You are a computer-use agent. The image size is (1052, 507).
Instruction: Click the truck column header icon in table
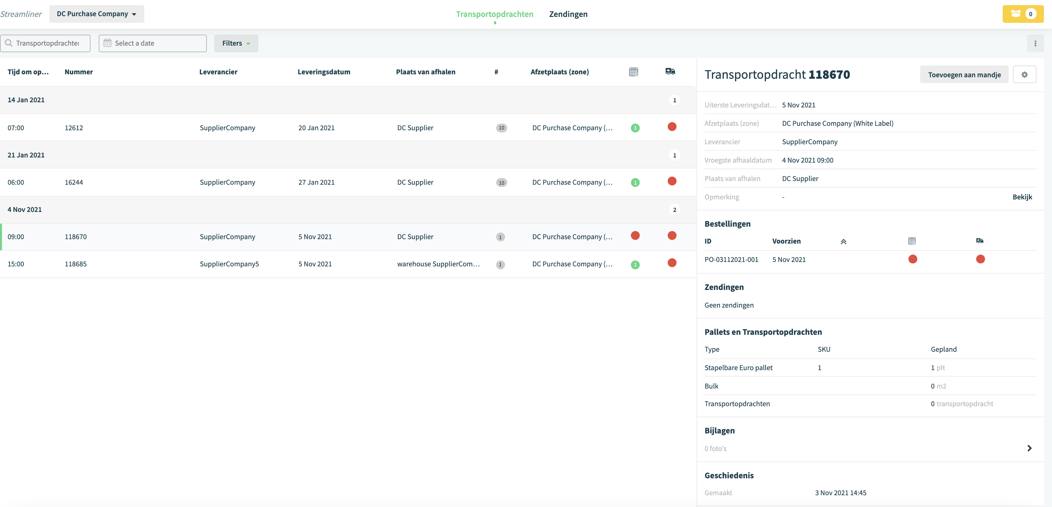670,71
